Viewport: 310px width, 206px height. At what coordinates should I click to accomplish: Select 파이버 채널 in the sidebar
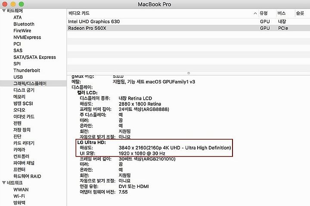24,163
